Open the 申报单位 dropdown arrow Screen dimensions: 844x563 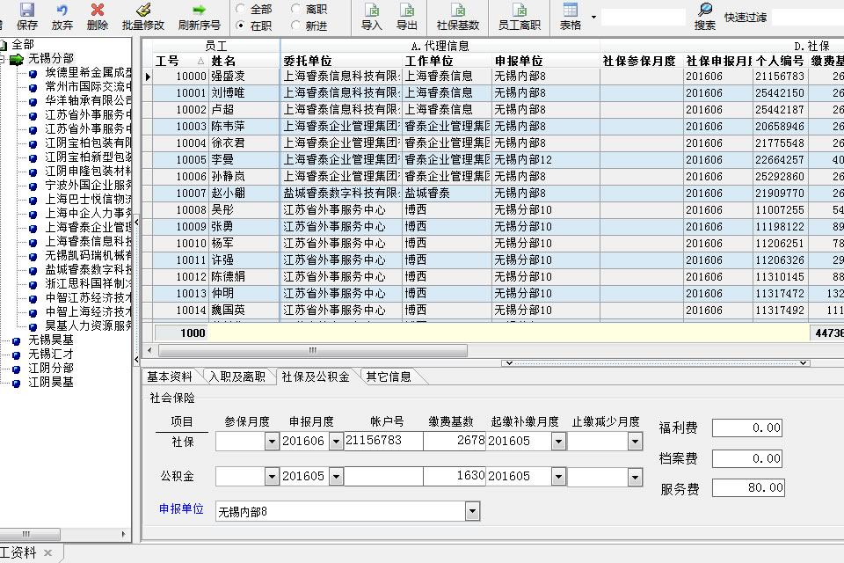click(473, 511)
